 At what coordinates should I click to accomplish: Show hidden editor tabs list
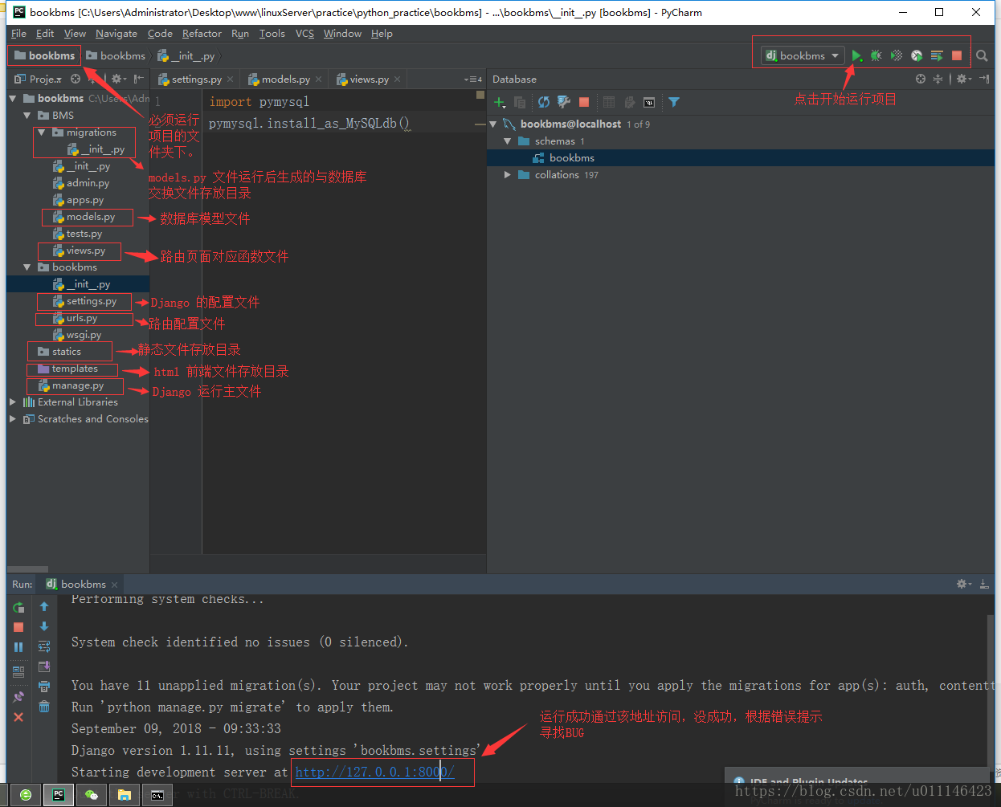click(x=473, y=79)
